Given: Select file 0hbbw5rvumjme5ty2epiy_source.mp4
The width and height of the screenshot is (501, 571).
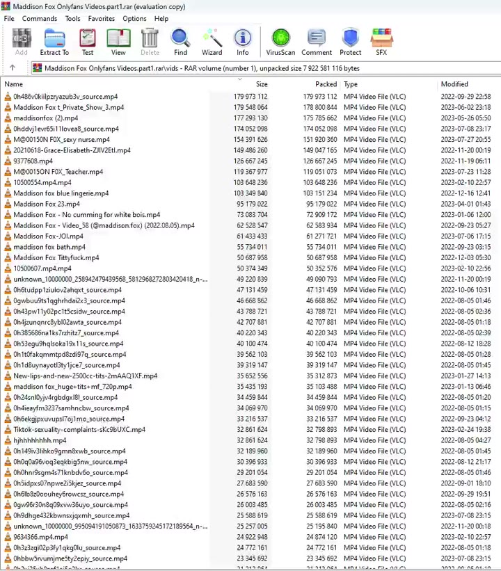Looking at the screenshot, I should pos(70,558).
